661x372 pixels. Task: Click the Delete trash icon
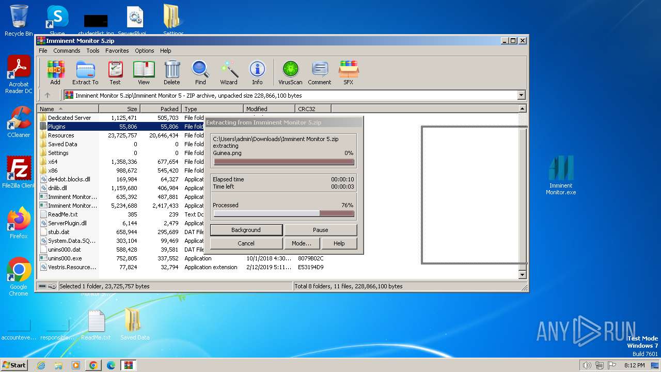[172, 72]
